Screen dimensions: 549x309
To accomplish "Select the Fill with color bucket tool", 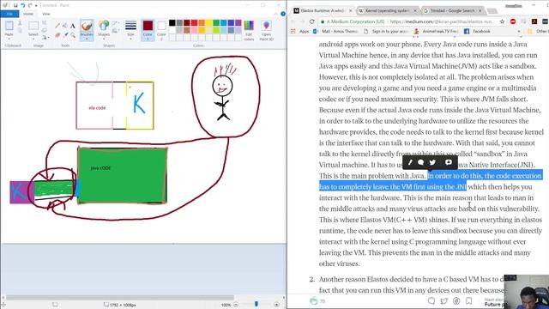I will (65, 26).
